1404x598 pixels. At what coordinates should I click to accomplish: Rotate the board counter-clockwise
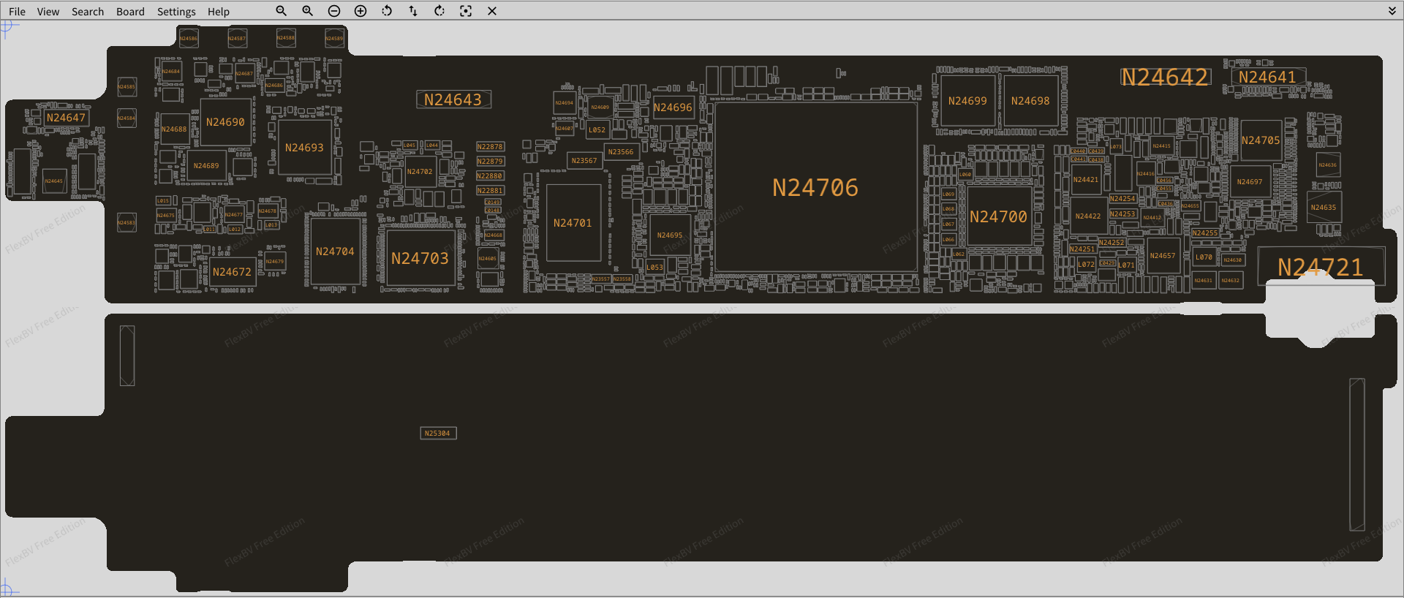(x=387, y=11)
